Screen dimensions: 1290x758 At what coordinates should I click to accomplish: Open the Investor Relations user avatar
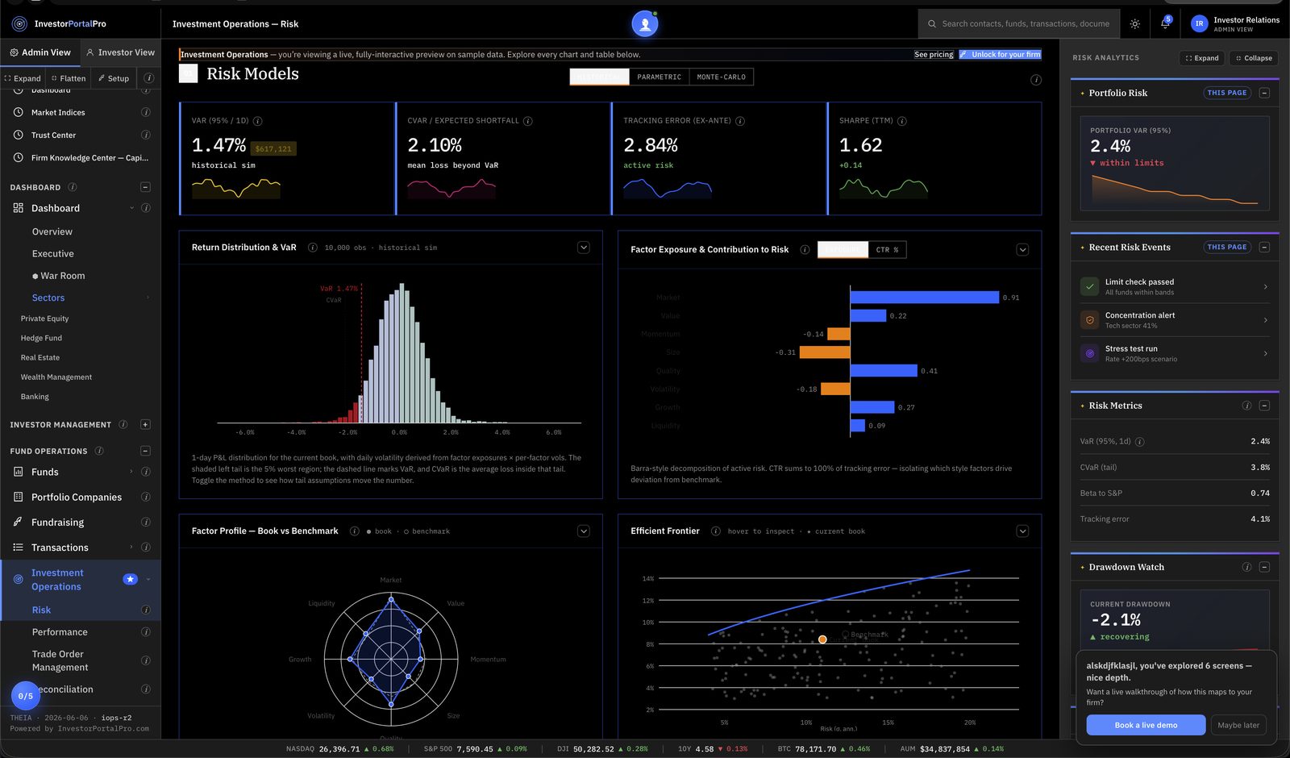pos(1199,23)
